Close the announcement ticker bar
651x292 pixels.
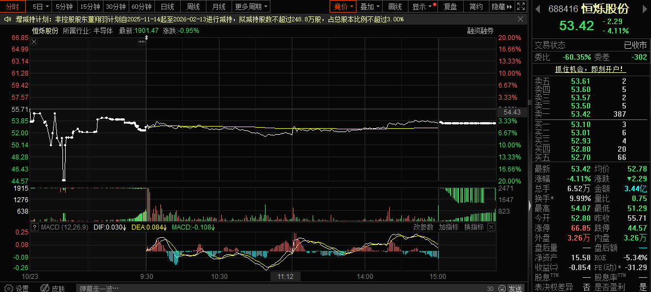point(520,19)
